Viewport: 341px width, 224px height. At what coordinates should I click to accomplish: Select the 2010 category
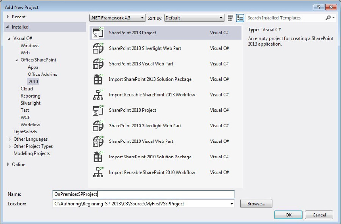pyautogui.click(x=33, y=81)
